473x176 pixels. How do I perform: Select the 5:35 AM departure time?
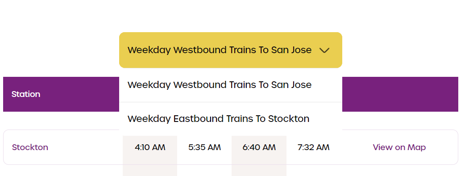[204, 147]
